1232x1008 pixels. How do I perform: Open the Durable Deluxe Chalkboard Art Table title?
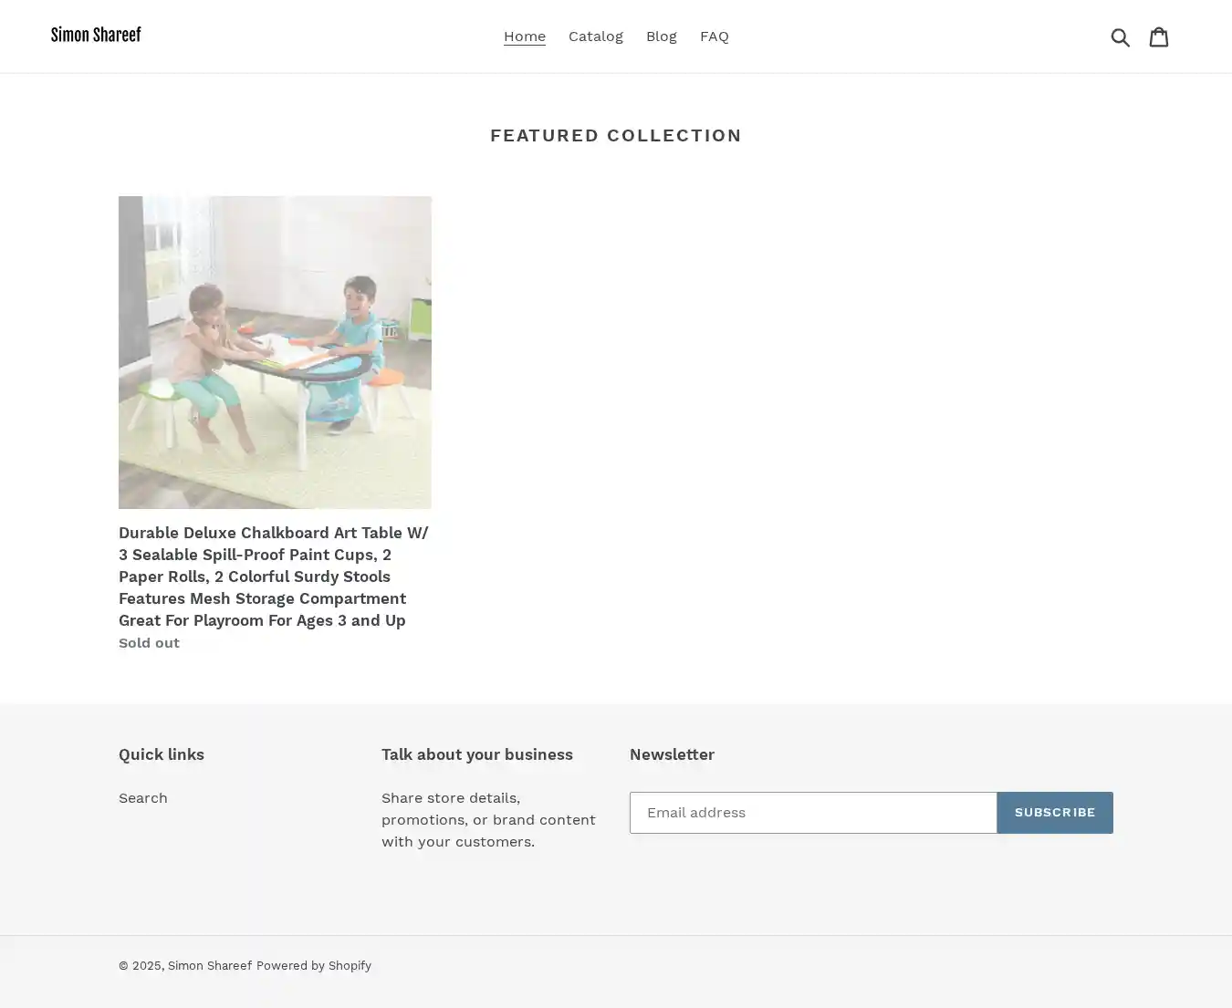pos(274,577)
